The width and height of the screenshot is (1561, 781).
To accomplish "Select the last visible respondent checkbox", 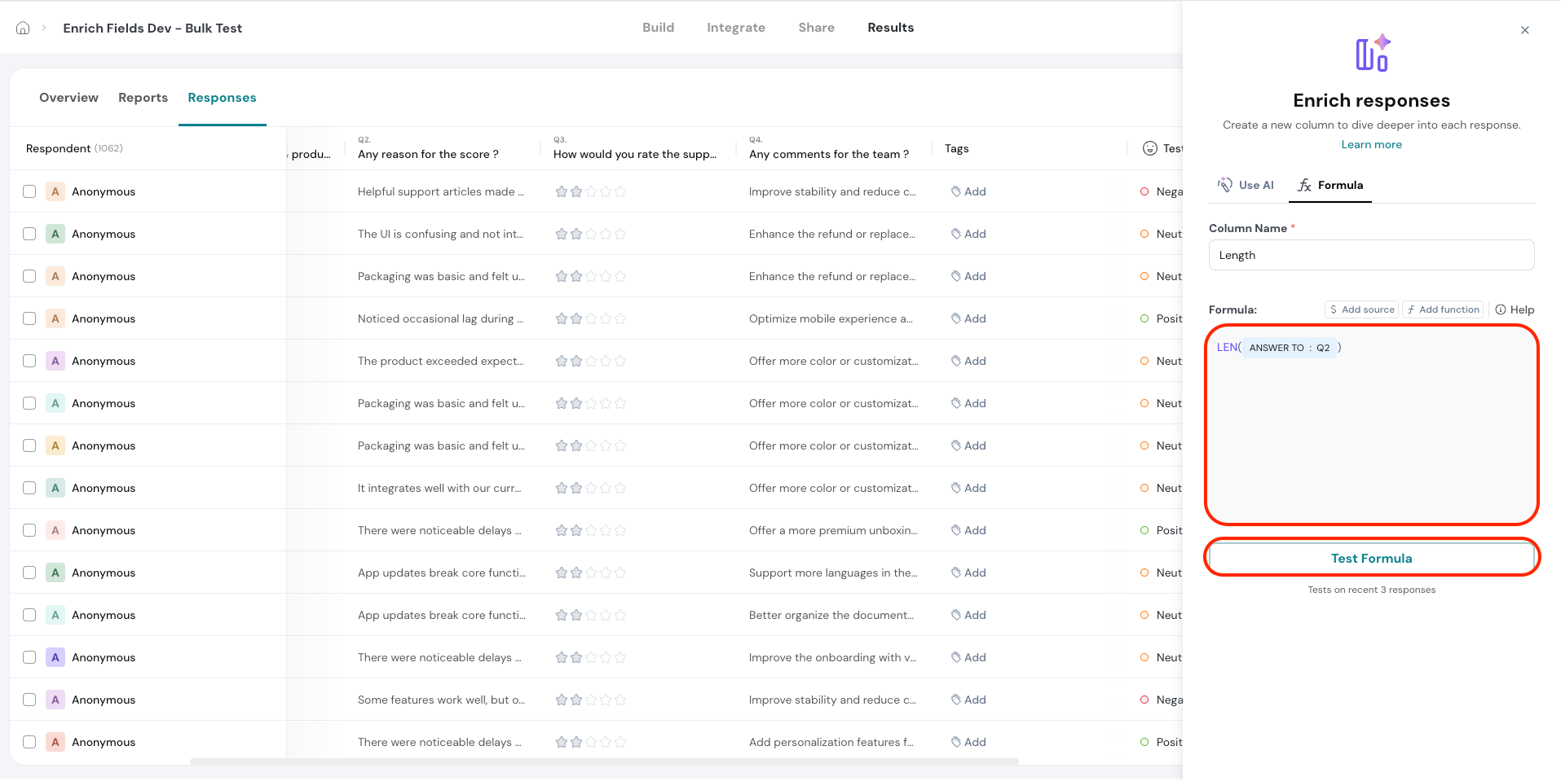I will [29, 742].
